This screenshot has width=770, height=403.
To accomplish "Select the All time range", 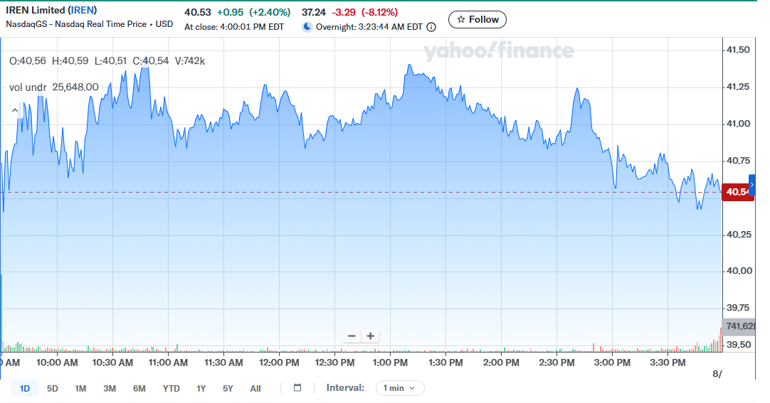I will point(255,388).
